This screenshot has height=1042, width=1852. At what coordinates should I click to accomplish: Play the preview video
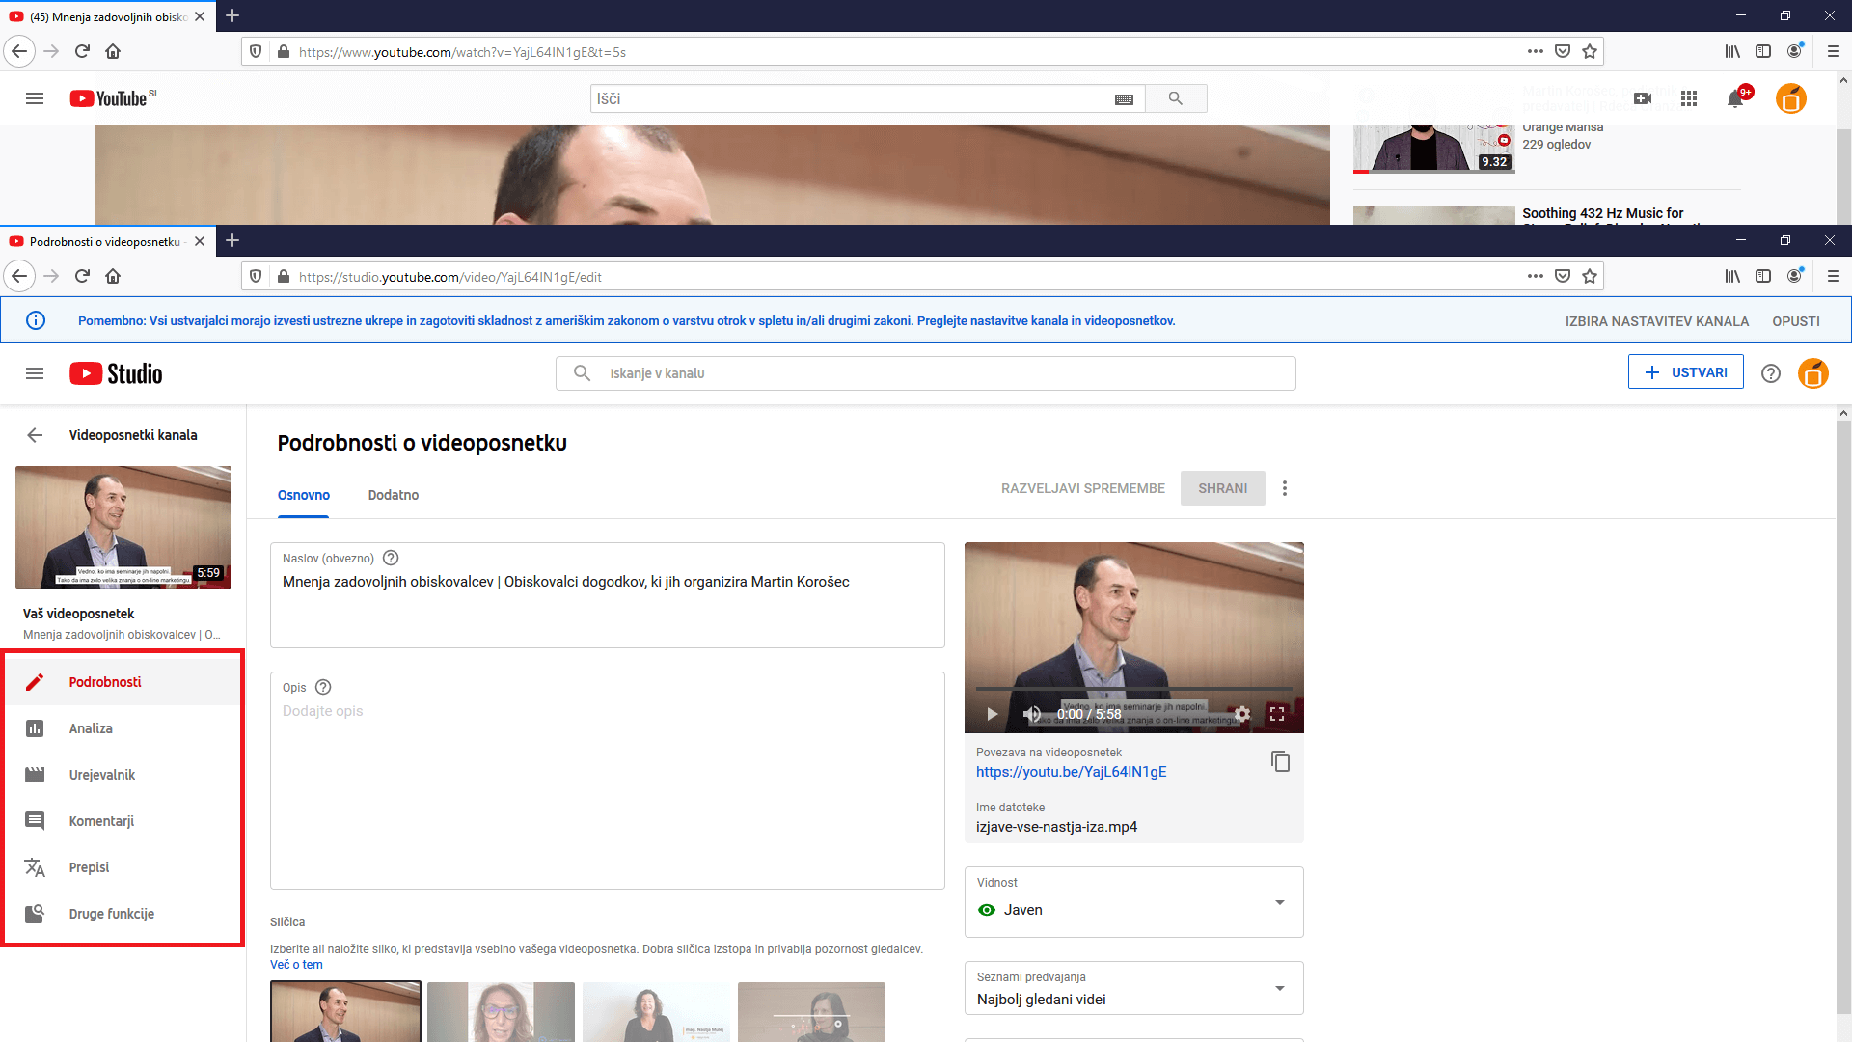[992, 714]
